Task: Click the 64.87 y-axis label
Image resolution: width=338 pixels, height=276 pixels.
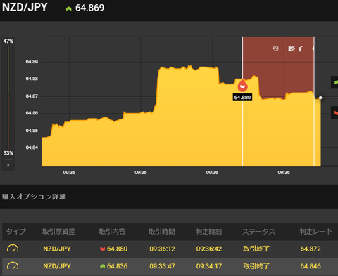Action: pos(32,96)
